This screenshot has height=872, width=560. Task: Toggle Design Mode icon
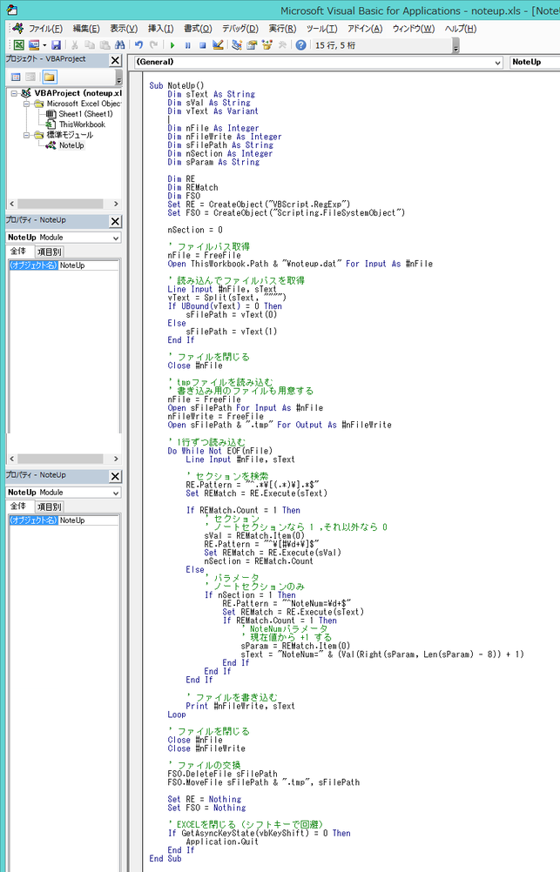point(218,45)
